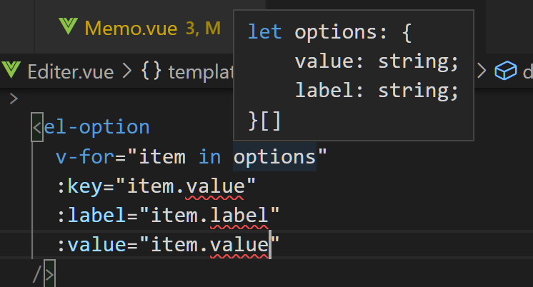Viewport: 533px width, 287px height.
Task: Click the closing "/>" tag bracket
Action: coord(43,273)
